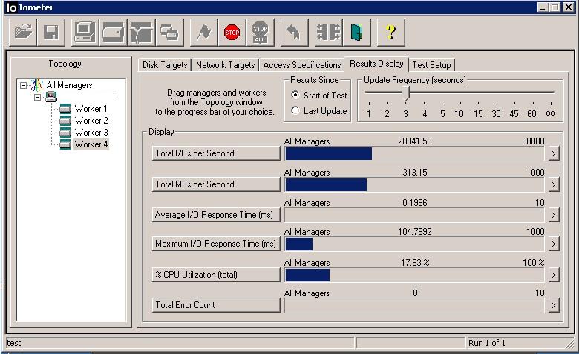579x354 pixels.
Task: Open arrow beside Total Error Count bar
Action: [x=553, y=305]
